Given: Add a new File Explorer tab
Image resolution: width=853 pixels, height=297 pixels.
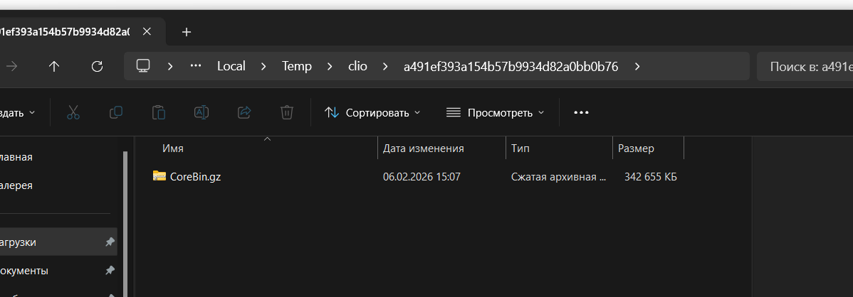Looking at the screenshot, I should tap(187, 32).
